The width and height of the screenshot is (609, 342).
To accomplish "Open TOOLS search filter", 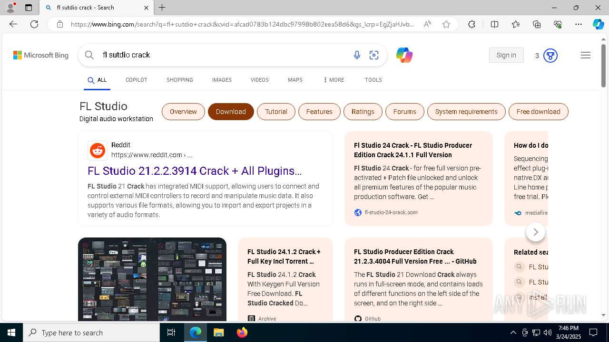I will point(373,80).
